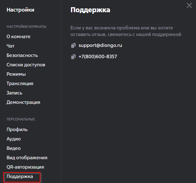
Task: Open the О комнате settings section
Action: 18,37
